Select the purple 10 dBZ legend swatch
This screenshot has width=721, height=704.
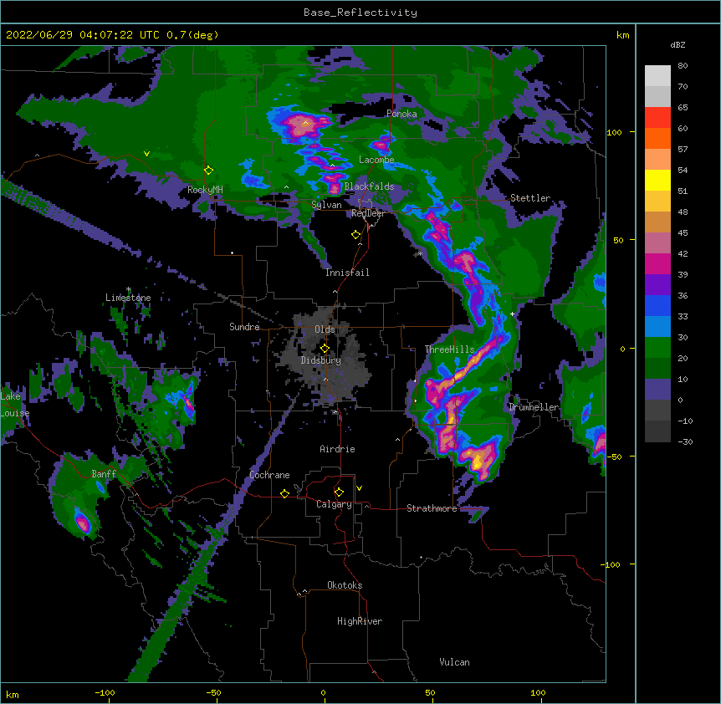[657, 390]
